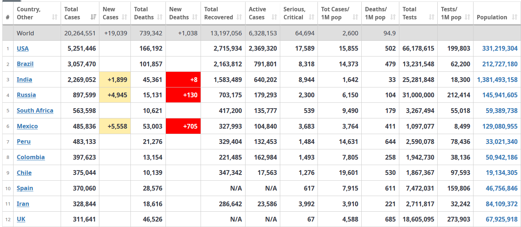Viewport: 521px width, 227px height.
Task: Open the South Africa country link
Action: pos(35,110)
